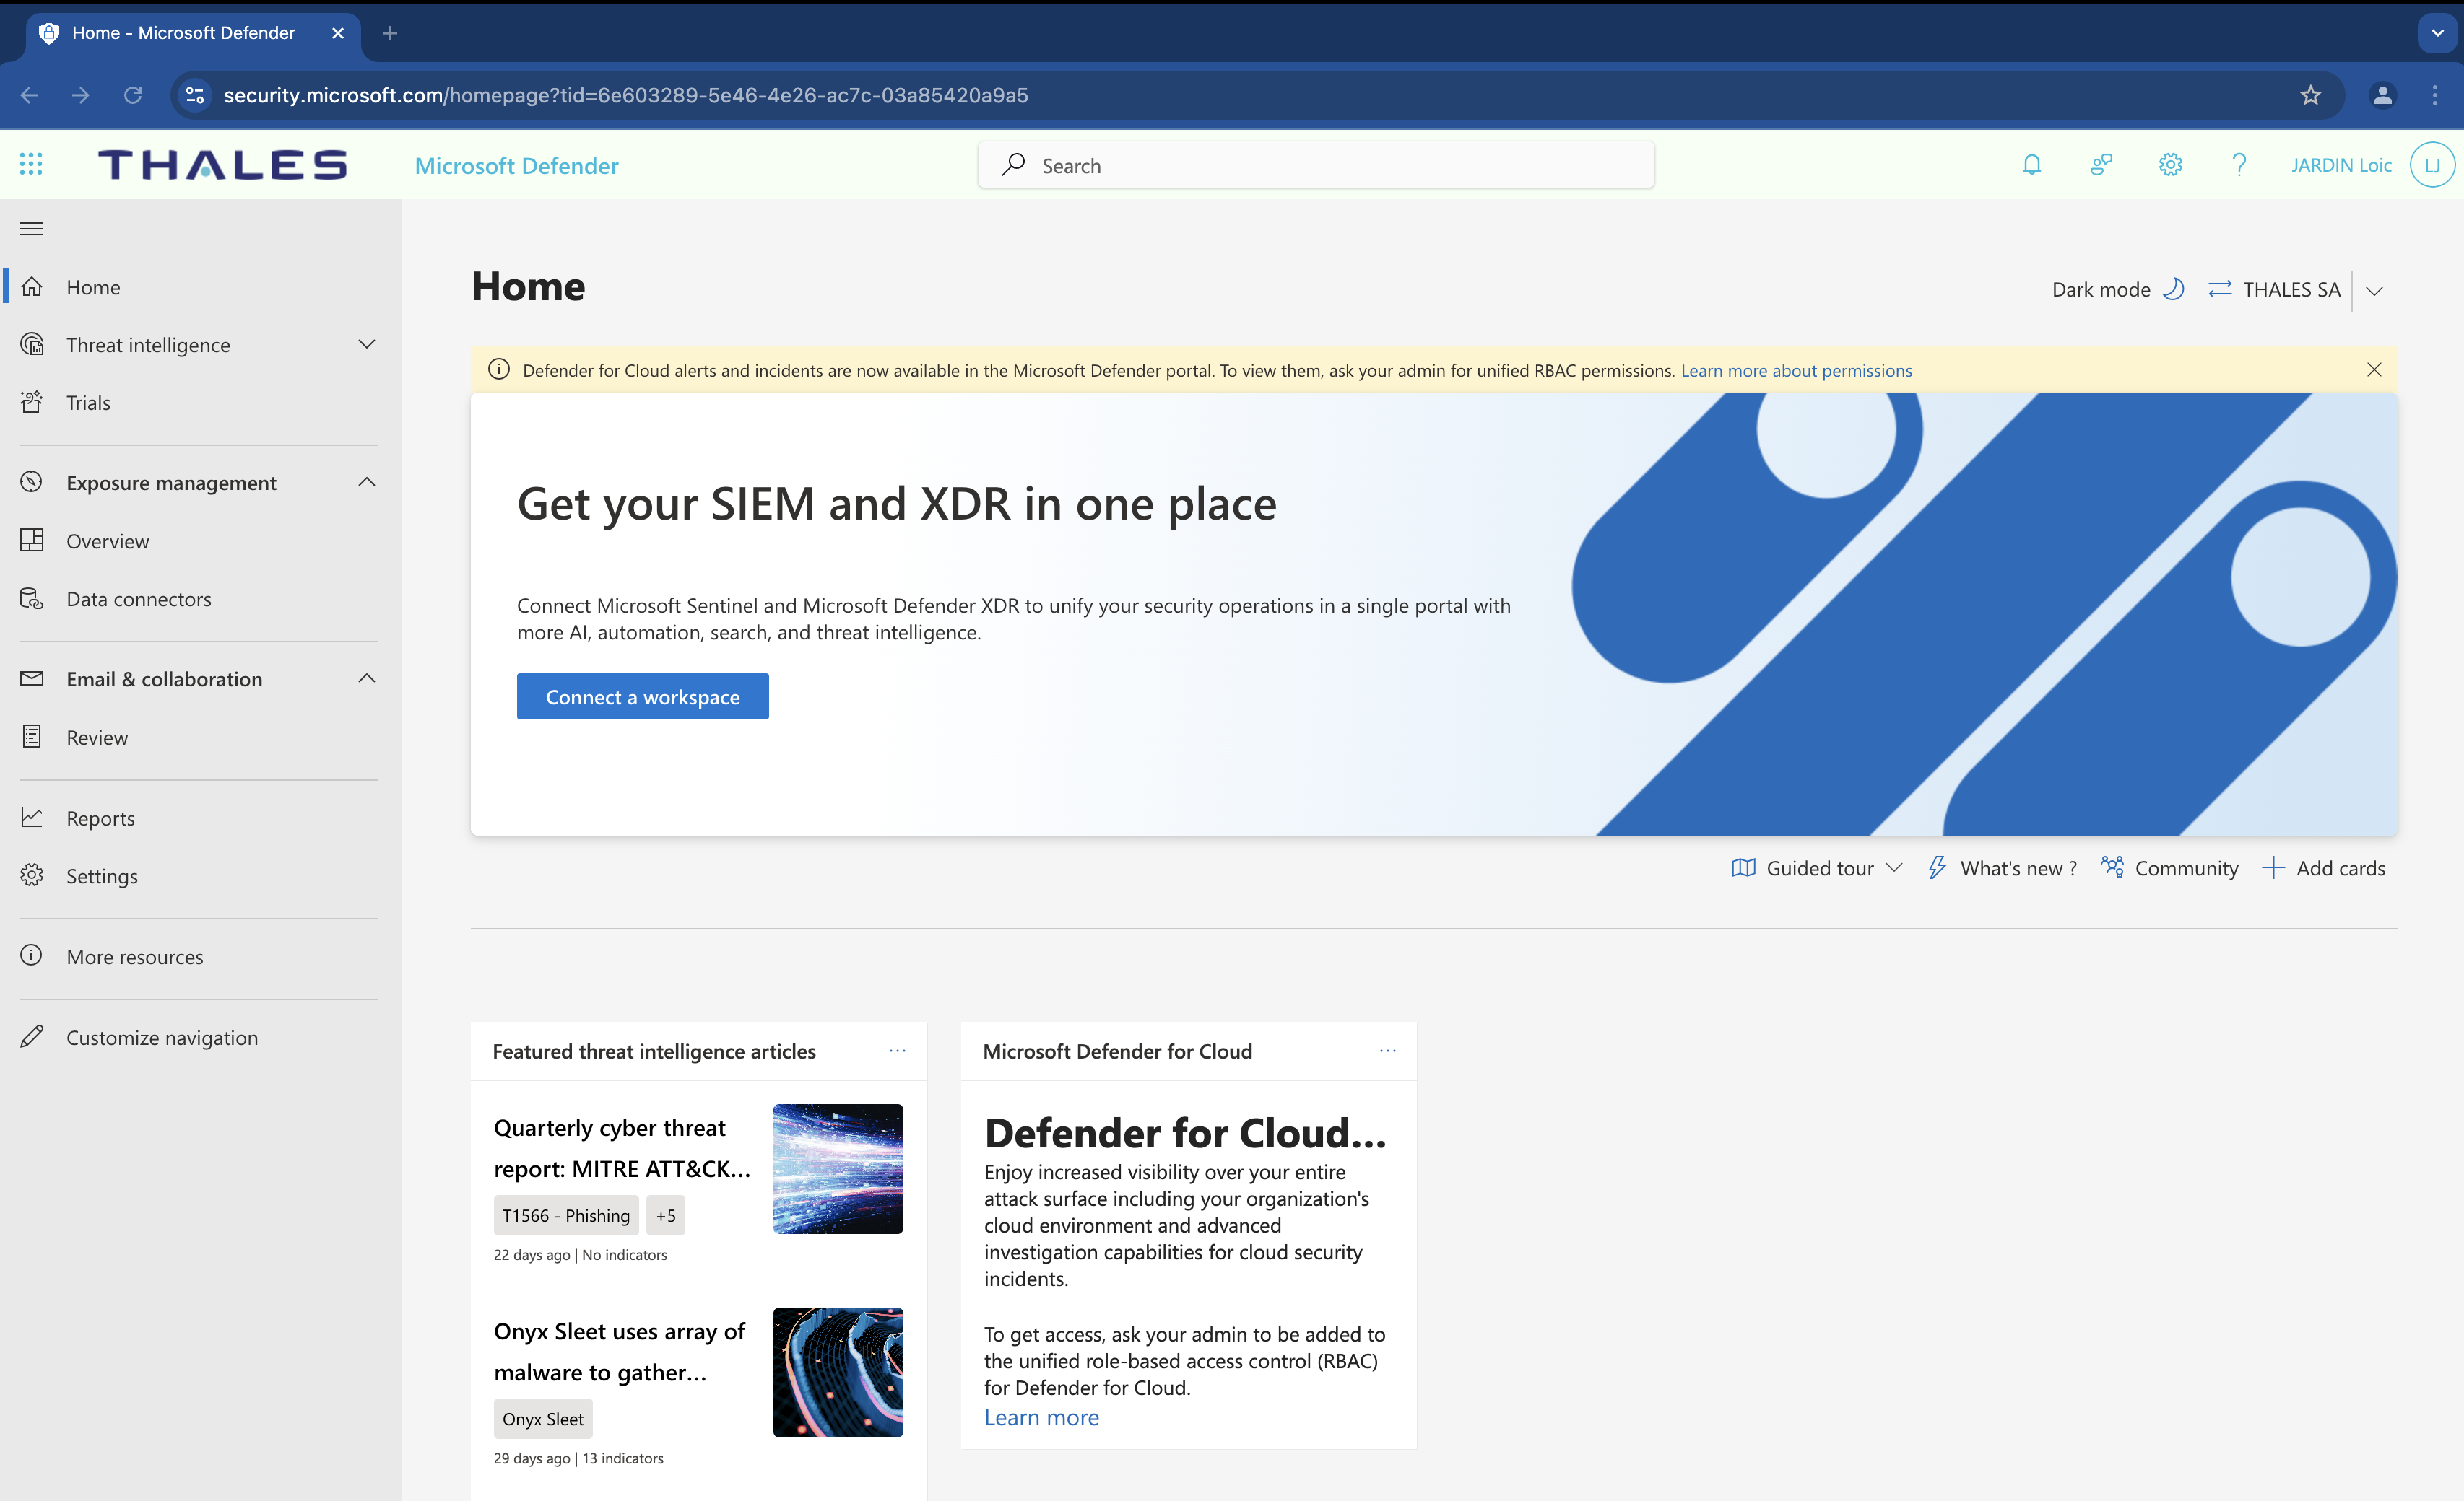This screenshot has width=2464, height=1501.
Task: Open Quarterly cyber threat report article
Action: [x=622, y=1147]
